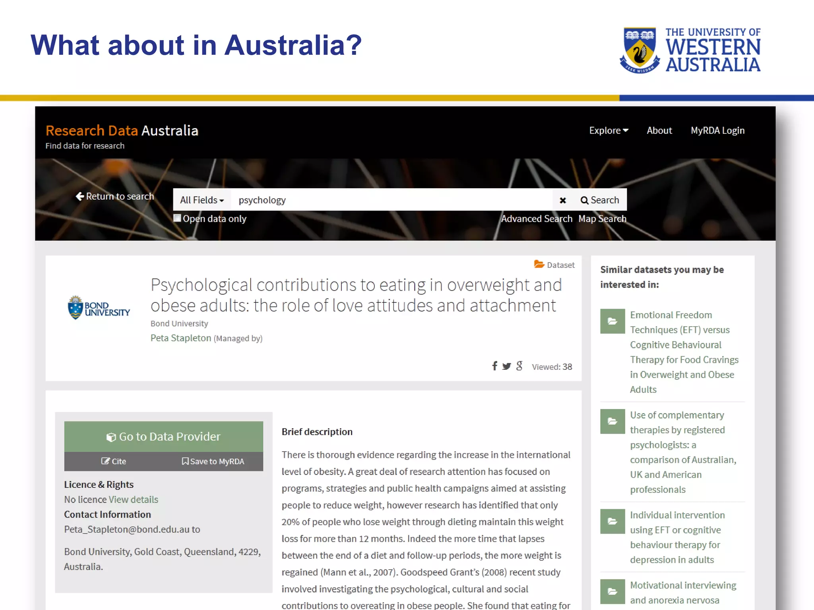Click the Find data for research tagline
This screenshot has height=610, width=814.
85,146
